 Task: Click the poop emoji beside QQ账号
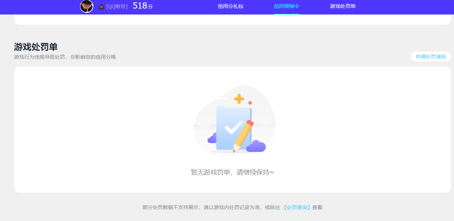[101, 6]
